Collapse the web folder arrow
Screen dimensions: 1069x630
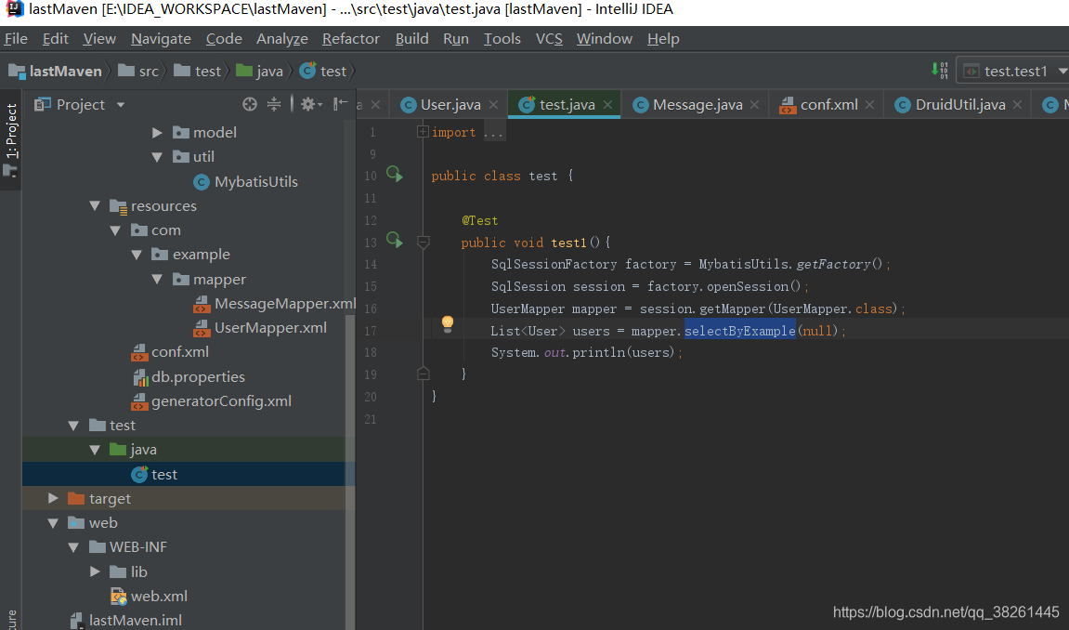click(53, 523)
